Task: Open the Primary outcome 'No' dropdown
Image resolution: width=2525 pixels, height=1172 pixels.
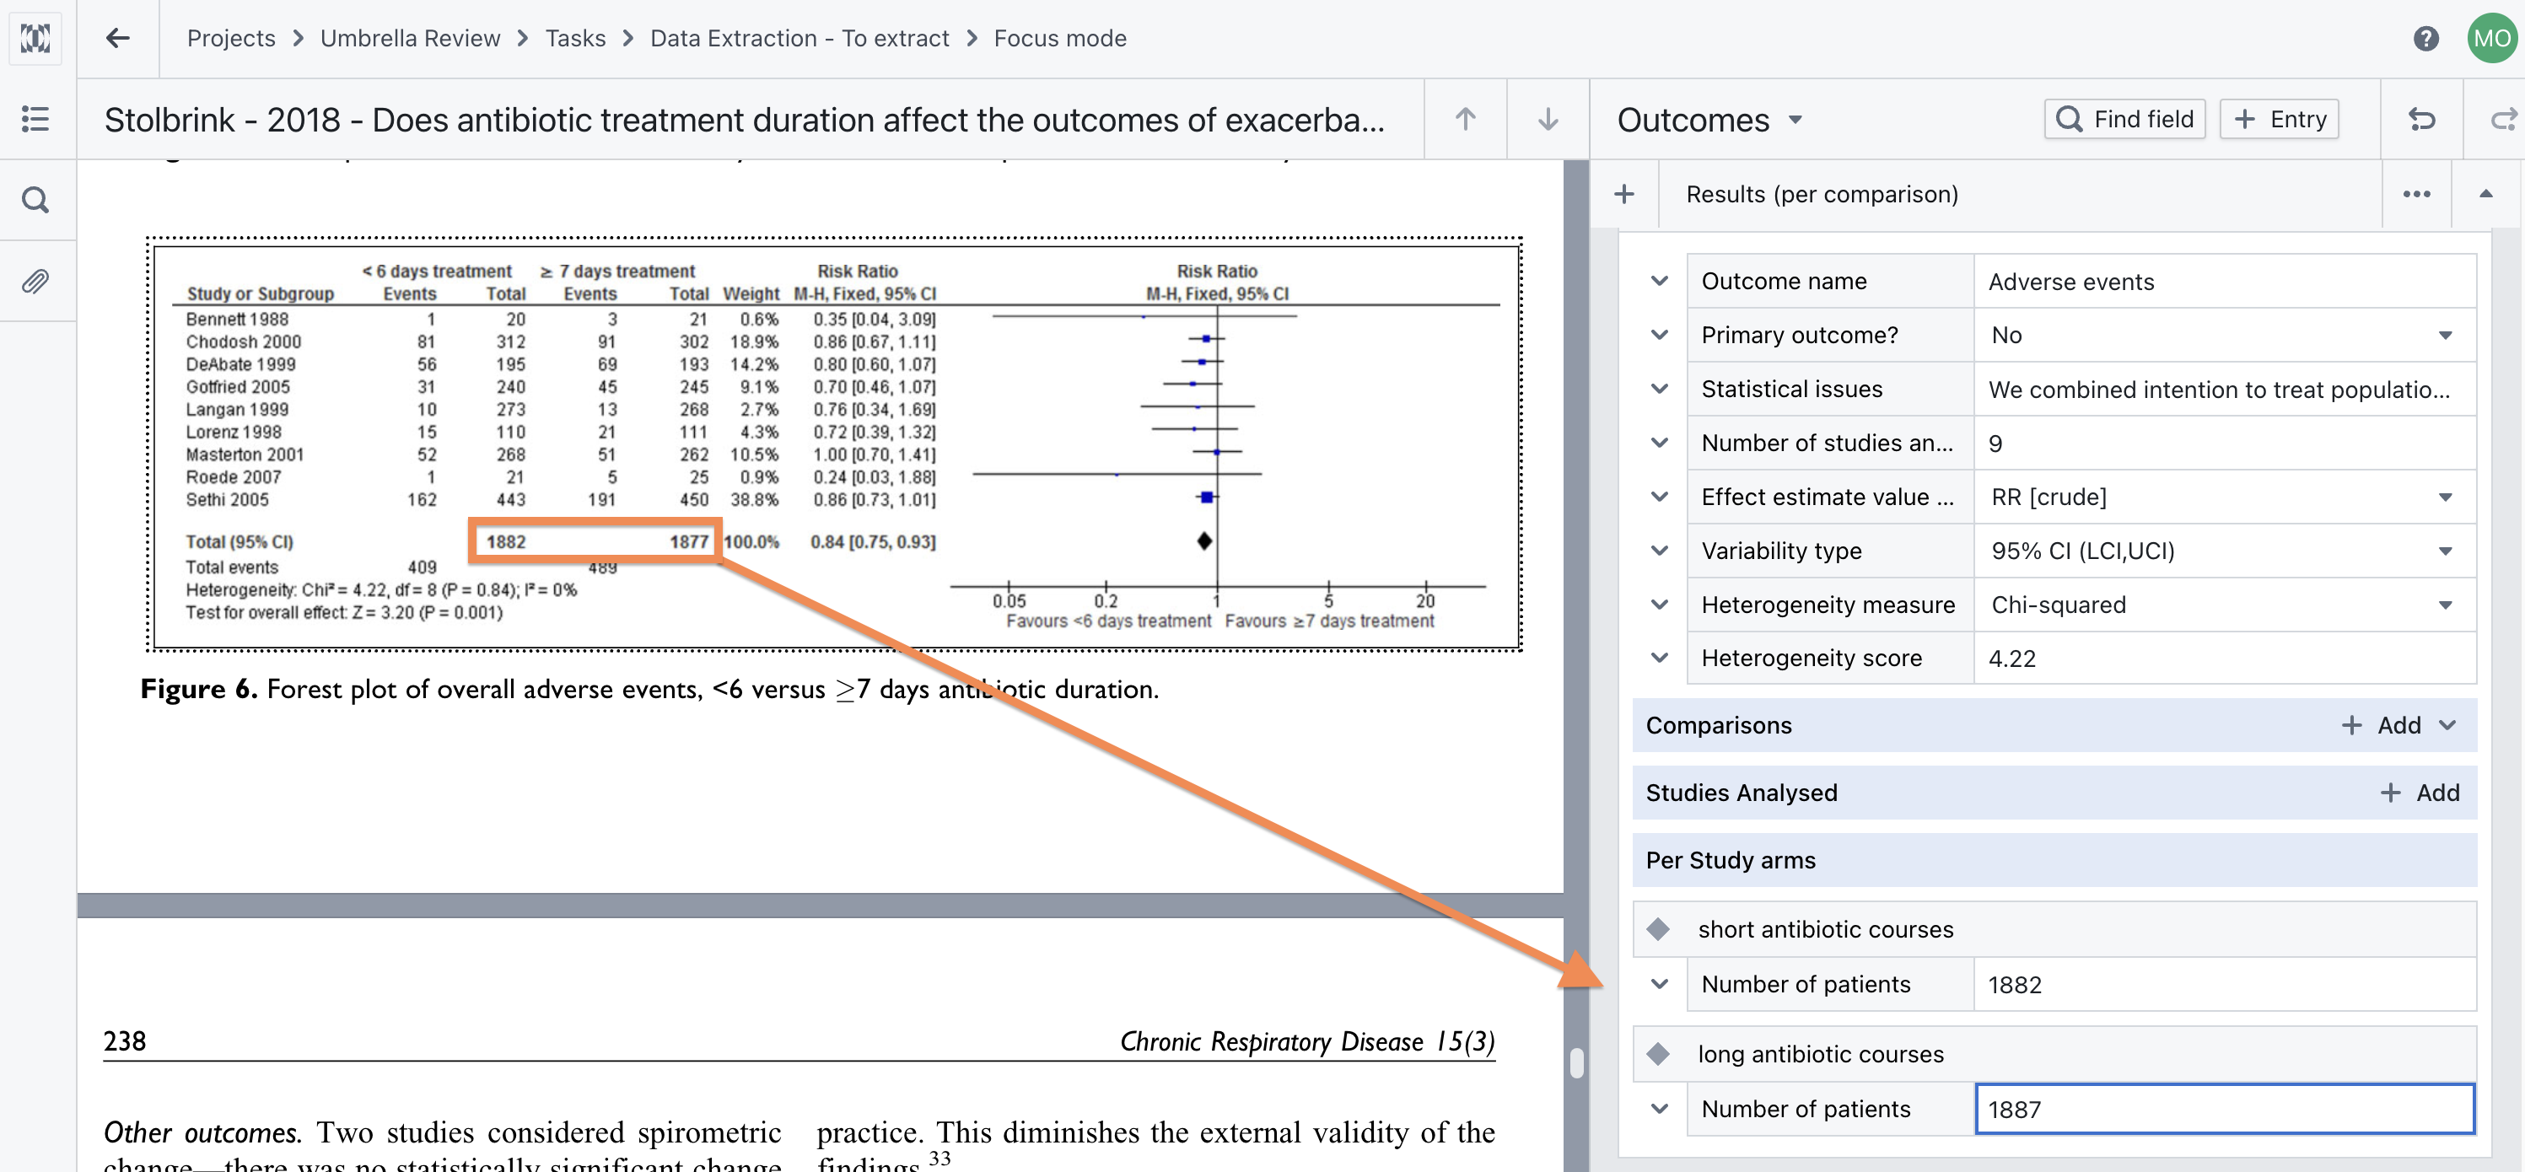Action: coord(2224,335)
